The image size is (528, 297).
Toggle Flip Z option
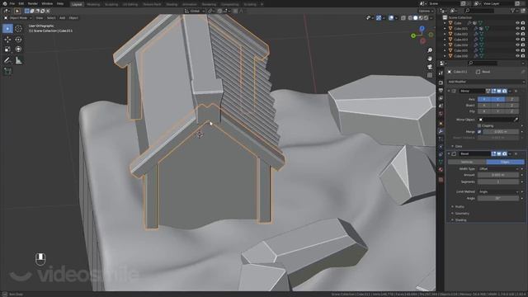[511, 111]
